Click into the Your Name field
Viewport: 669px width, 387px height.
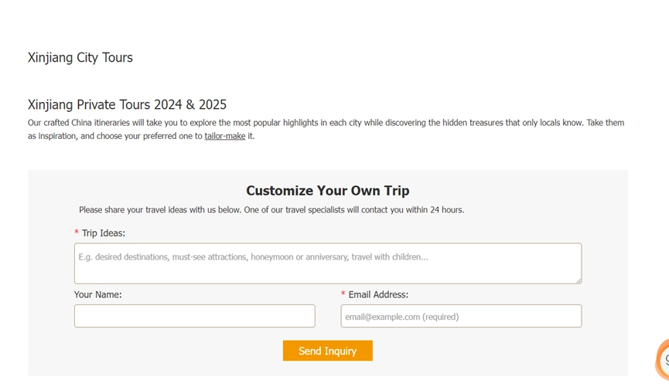(194, 316)
